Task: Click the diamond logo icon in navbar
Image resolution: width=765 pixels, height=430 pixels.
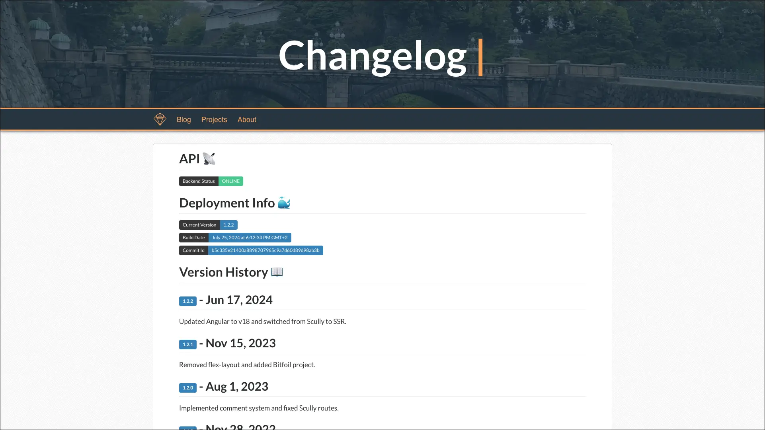Action: click(x=160, y=119)
